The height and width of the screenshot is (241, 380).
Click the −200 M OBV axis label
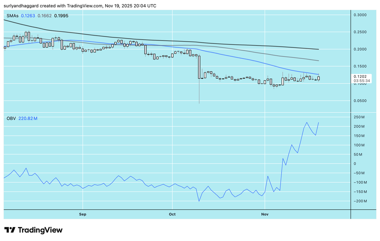(360, 201)
